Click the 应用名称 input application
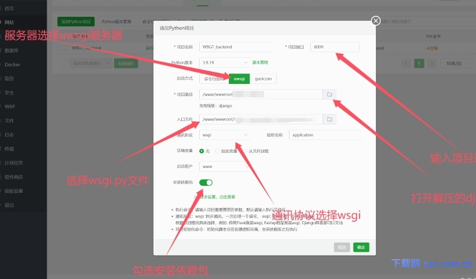Screen dimensions: 476x279 (x=325, y=135)
